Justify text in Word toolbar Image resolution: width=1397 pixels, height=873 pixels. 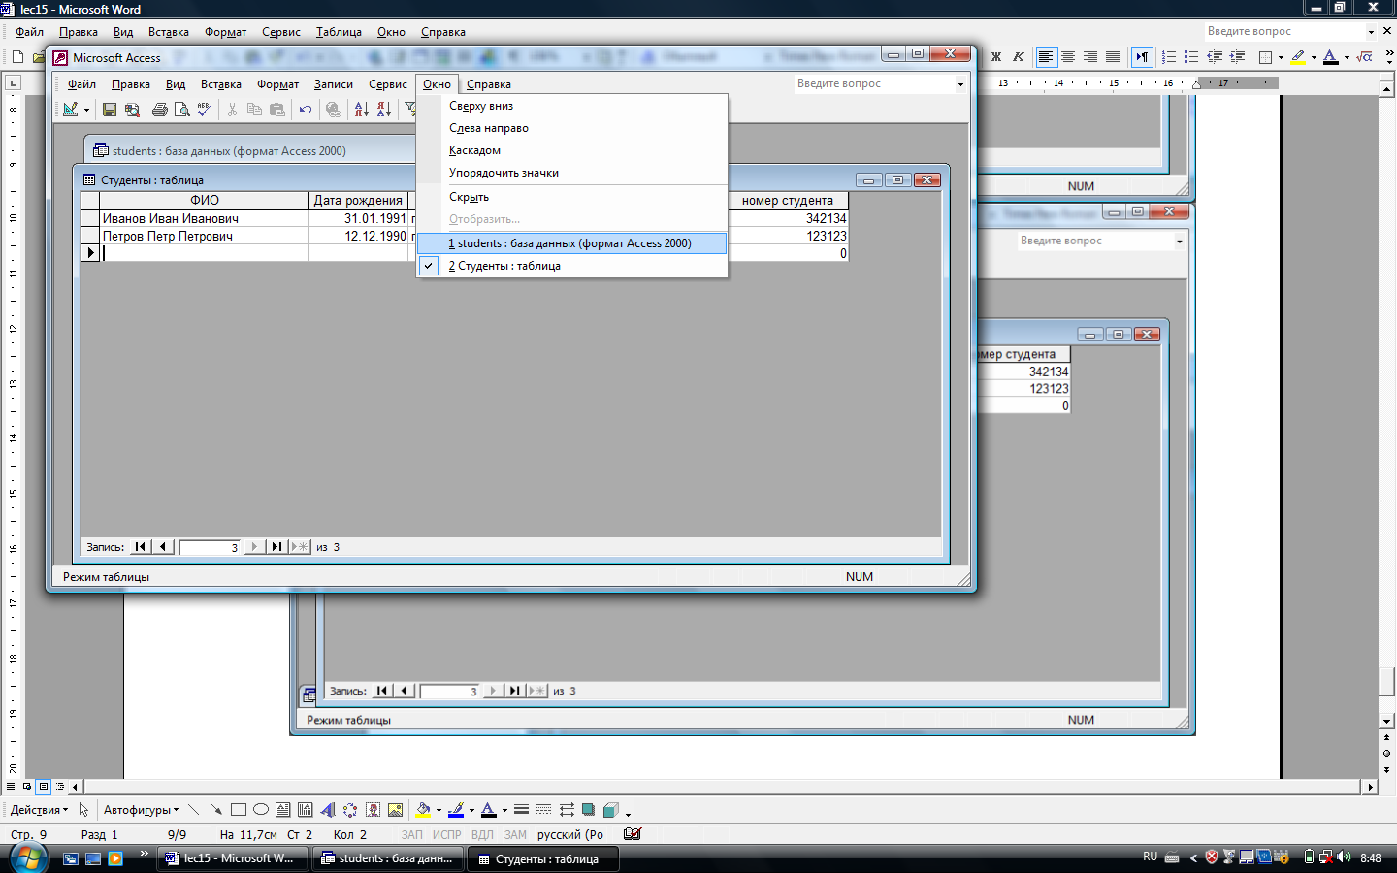click(x=1113, y=57)
